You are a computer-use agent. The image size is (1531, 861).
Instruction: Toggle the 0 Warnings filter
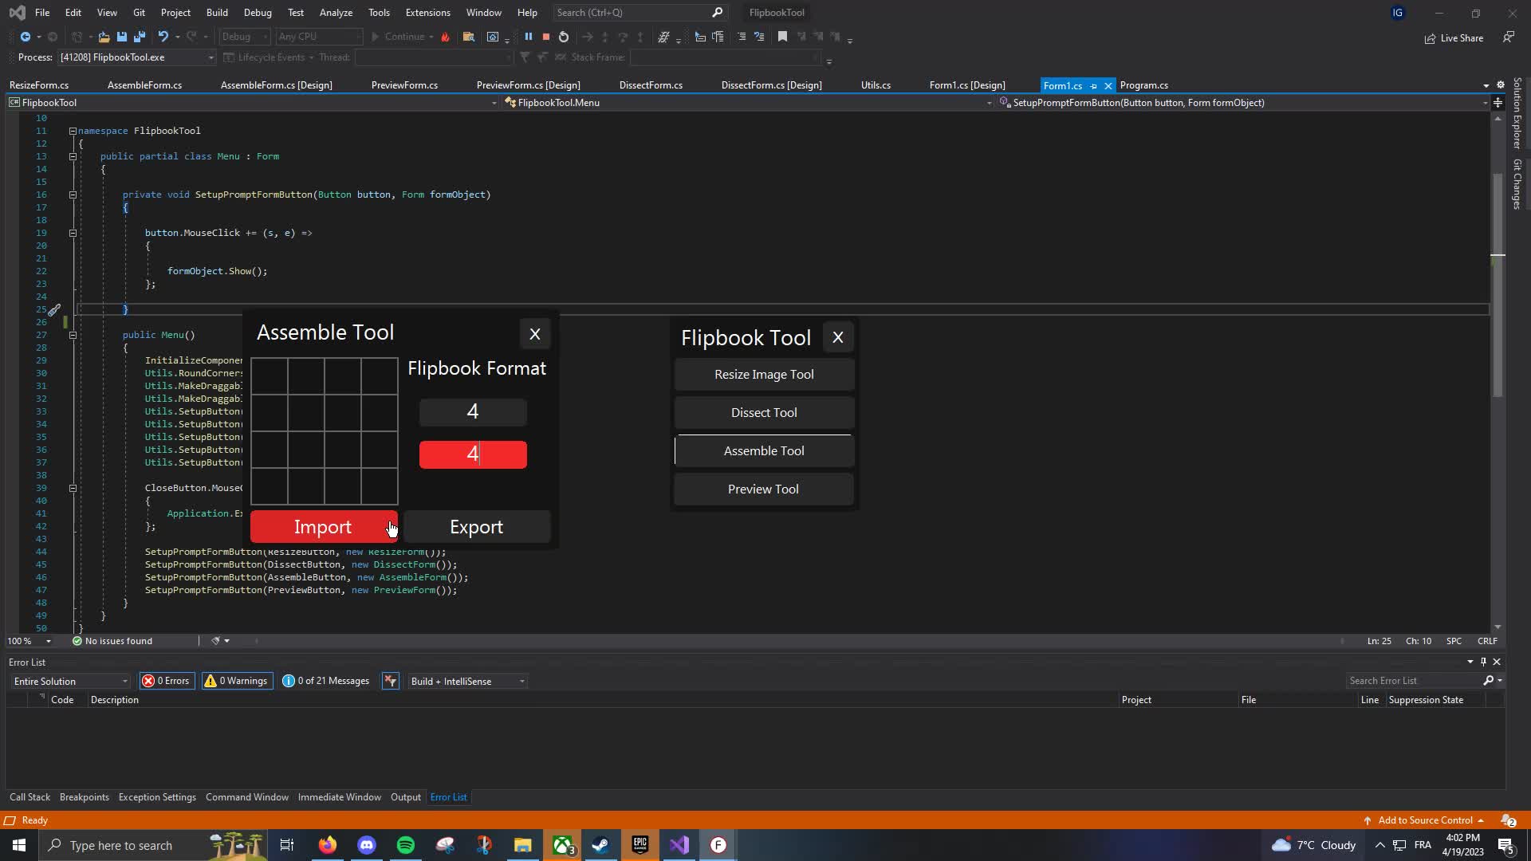point(237,681)
